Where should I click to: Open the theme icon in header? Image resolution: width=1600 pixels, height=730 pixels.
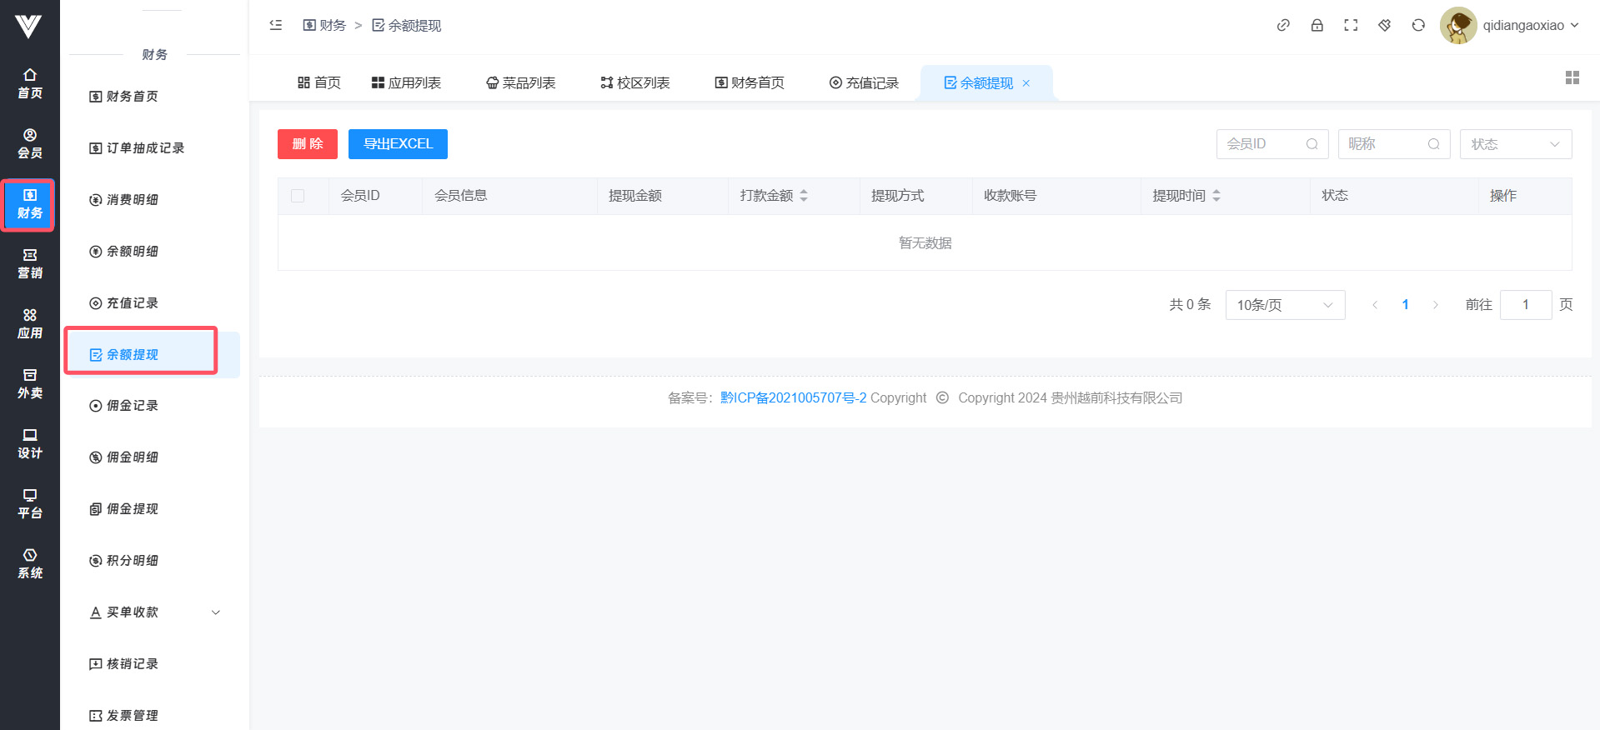click(x=1384, y=25)
